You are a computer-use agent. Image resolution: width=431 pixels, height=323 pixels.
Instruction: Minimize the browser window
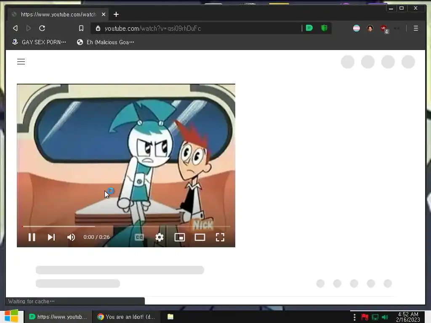(391, 8)
